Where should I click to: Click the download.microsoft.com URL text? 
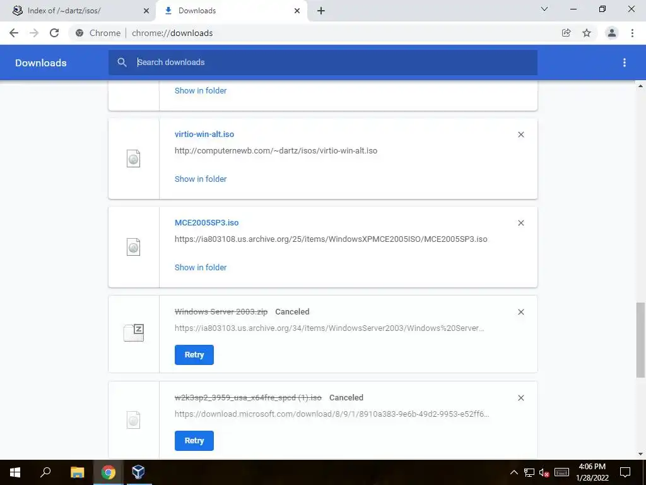coord(332,414)
